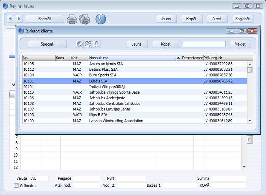Click the globe icon in Ievietot klientu toolbar
This screenshot has height=195, width=266.
[80, 44]
